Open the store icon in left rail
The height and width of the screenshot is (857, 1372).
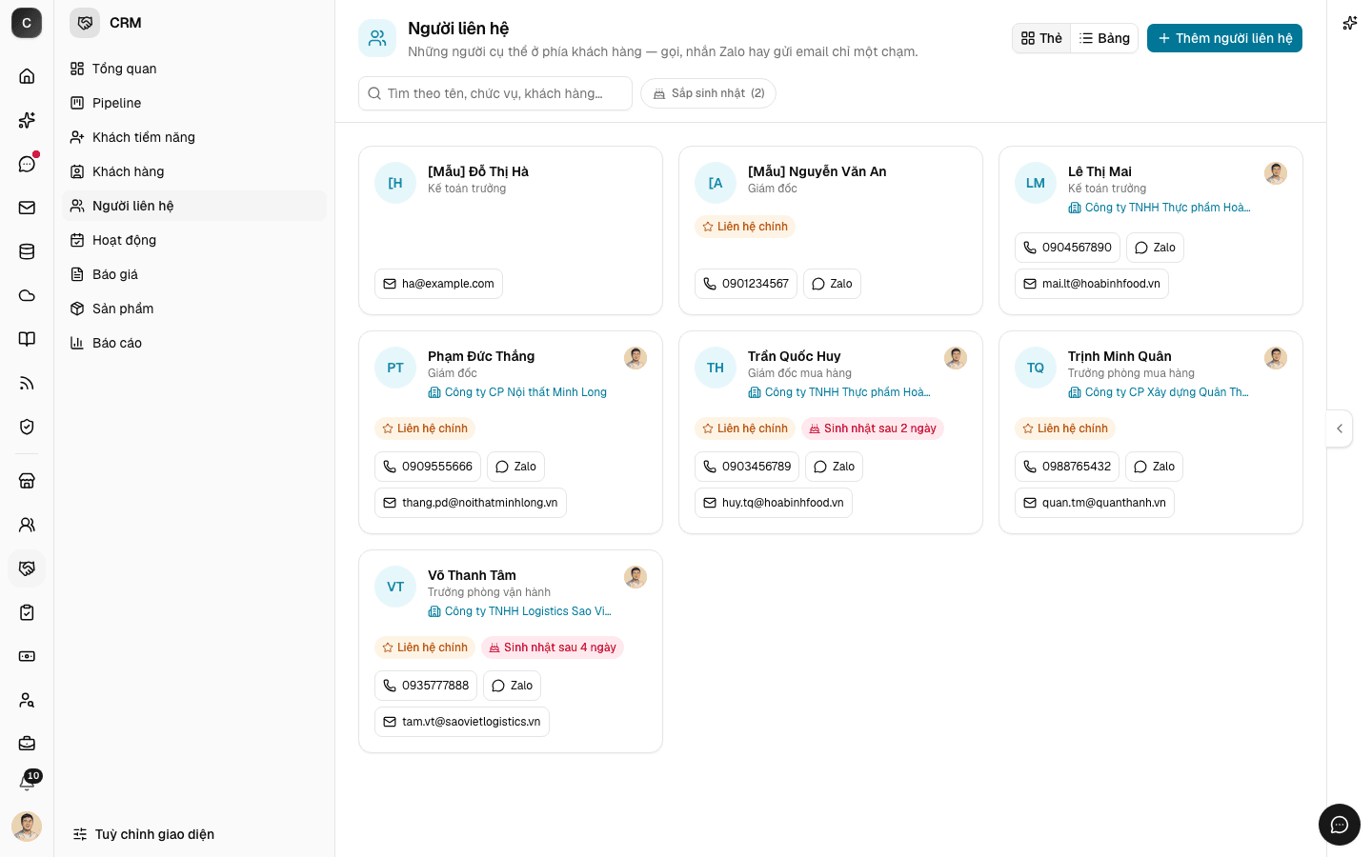[x=27, y=481]
